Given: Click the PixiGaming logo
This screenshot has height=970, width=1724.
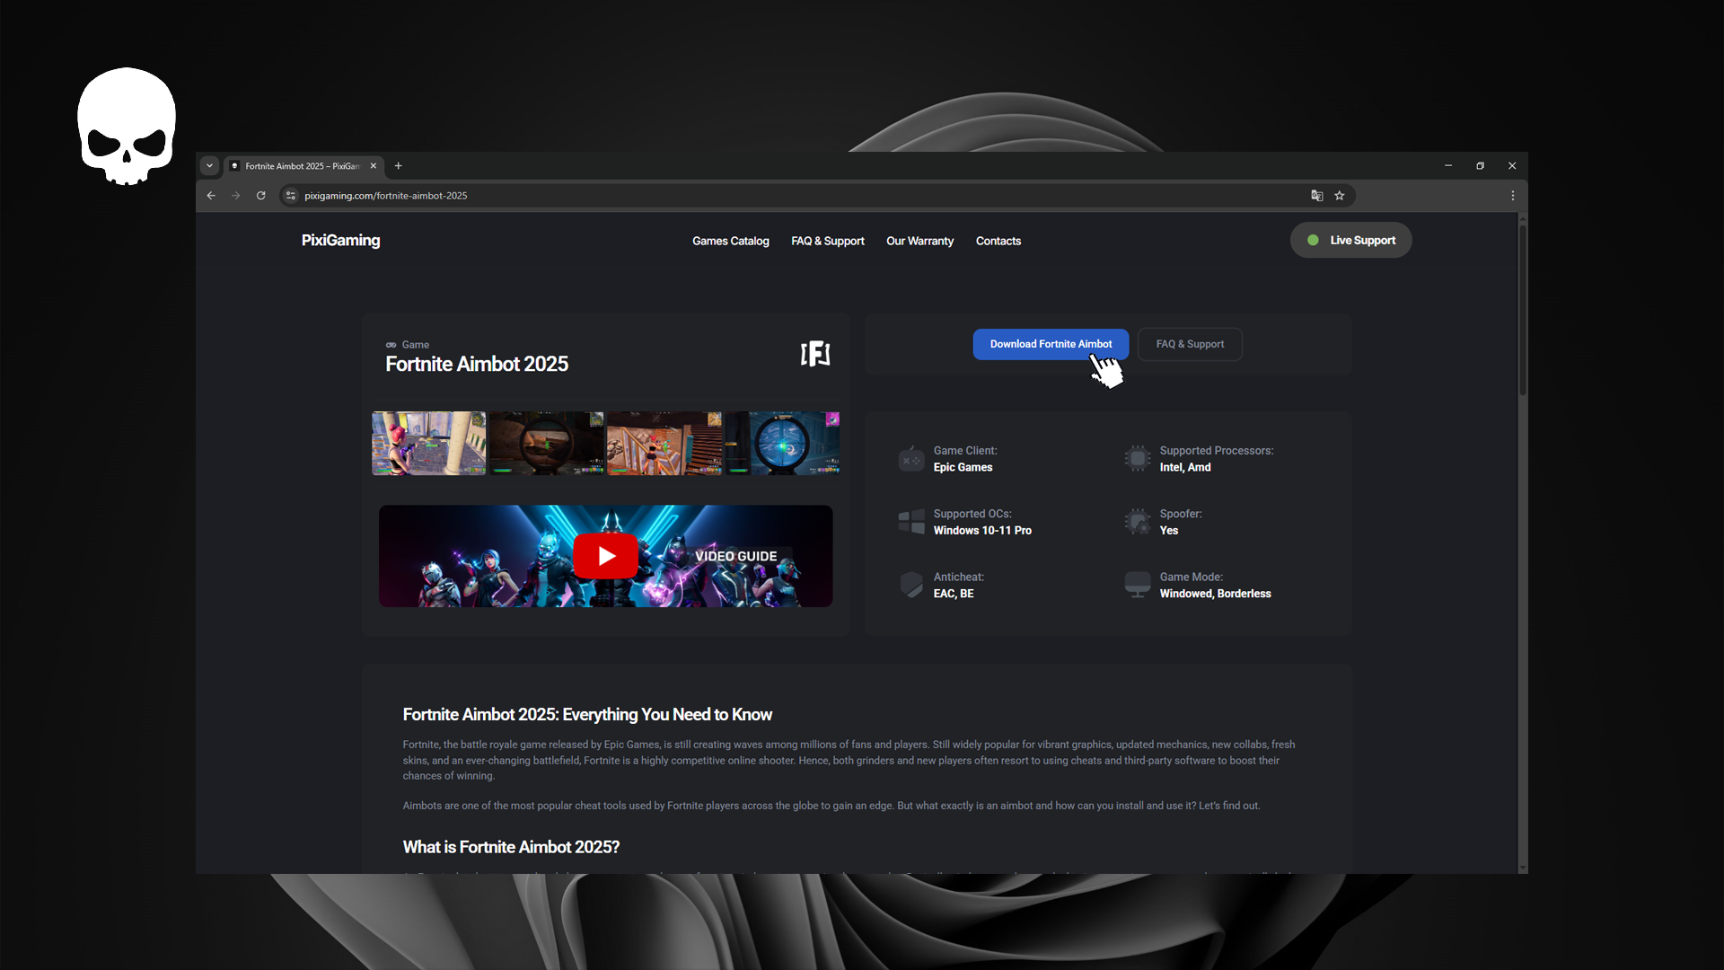Looking at the screenshot, I should click(x=340, y=240).
